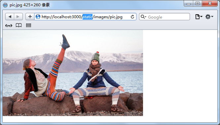
Task: Click the highlighted 'static' text in URL
Action: 88,17
